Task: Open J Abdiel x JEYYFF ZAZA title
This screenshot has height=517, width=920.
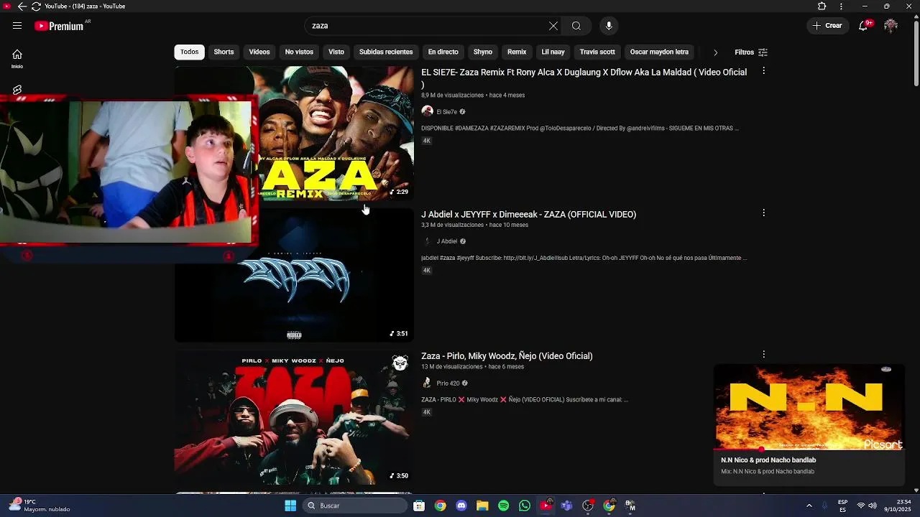Action: (528, 214)
